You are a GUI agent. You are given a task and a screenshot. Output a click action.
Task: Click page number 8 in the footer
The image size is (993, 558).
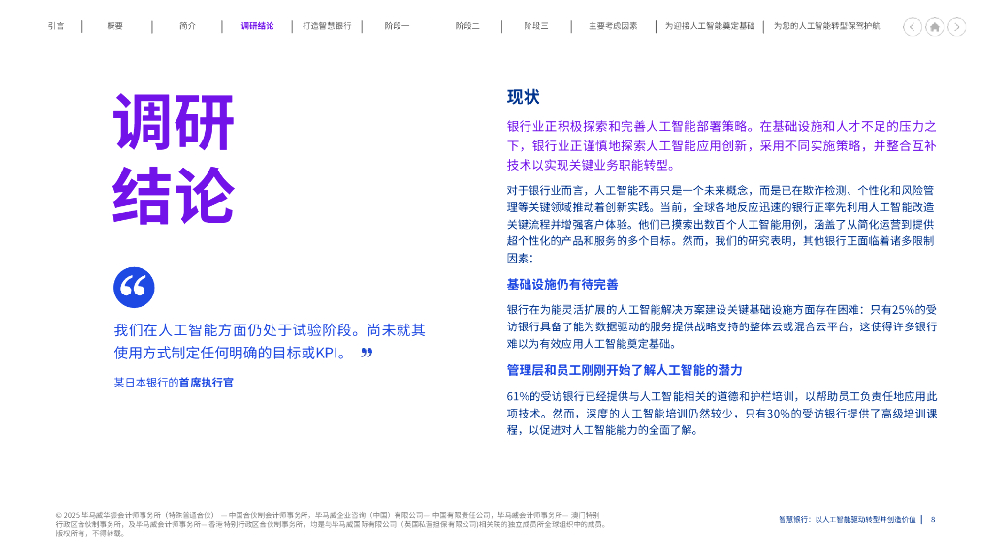(935, 519)
